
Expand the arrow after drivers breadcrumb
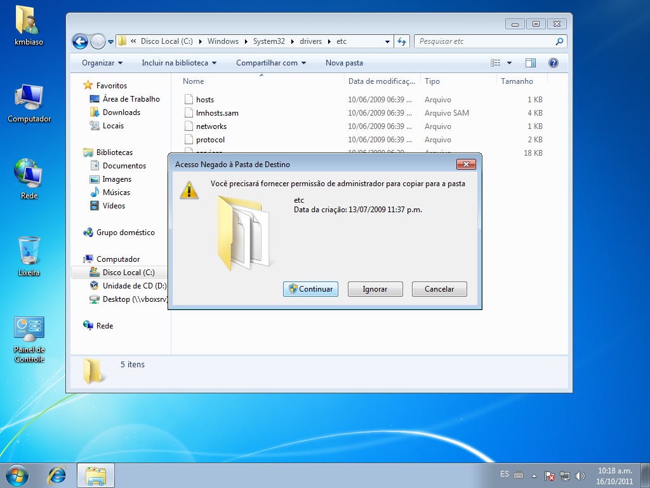click(329, 41)
